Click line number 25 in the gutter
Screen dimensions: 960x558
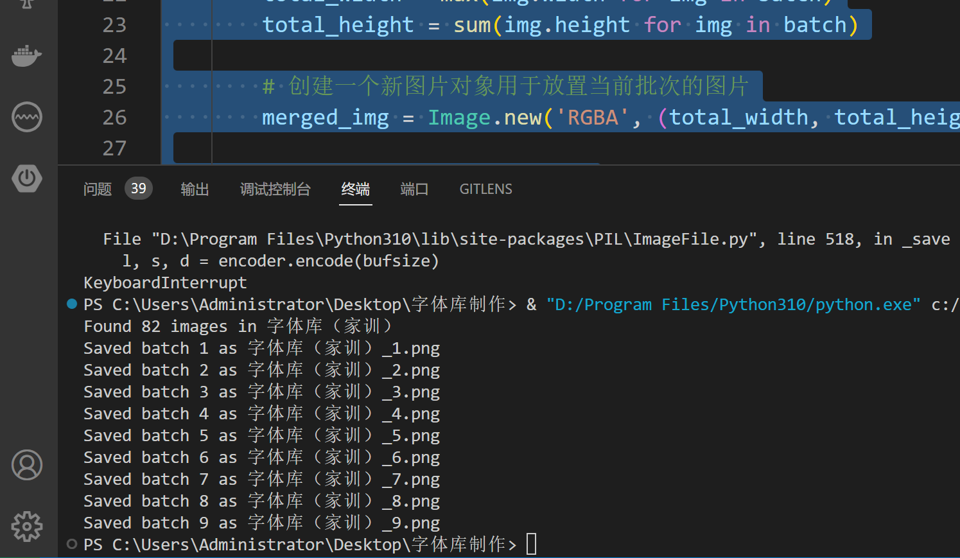(115, 87)
